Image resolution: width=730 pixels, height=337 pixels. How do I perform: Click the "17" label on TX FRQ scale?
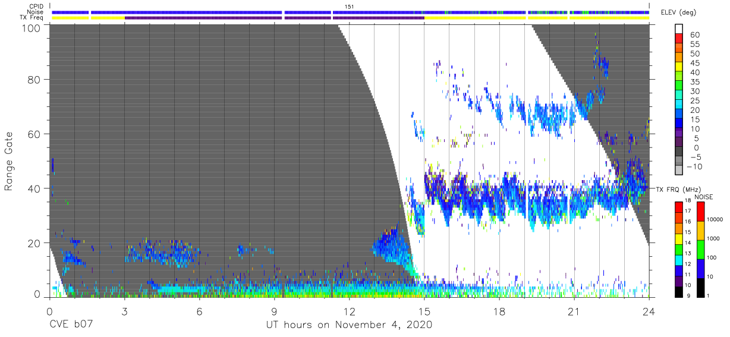688,212
